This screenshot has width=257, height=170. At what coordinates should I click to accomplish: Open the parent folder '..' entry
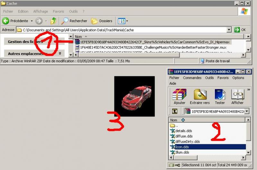pos(174,125)
